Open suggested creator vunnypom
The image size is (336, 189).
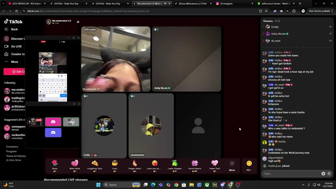15,128
